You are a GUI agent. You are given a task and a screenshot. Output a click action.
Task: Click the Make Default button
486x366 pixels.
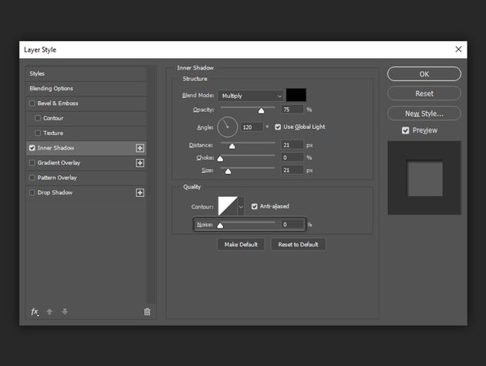tap(241, 245)
